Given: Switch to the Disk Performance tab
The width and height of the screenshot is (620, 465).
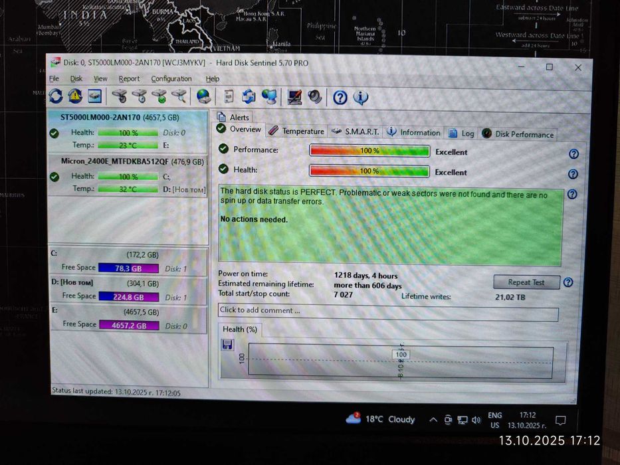Looking at the screenshot, I should [x=518, y=134].
